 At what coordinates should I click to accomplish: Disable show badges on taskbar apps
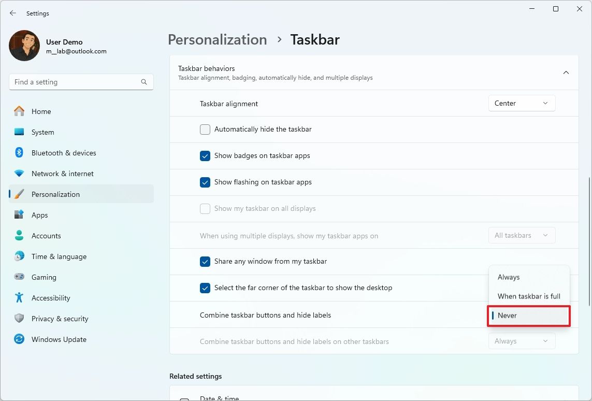(x=205, y=155)
